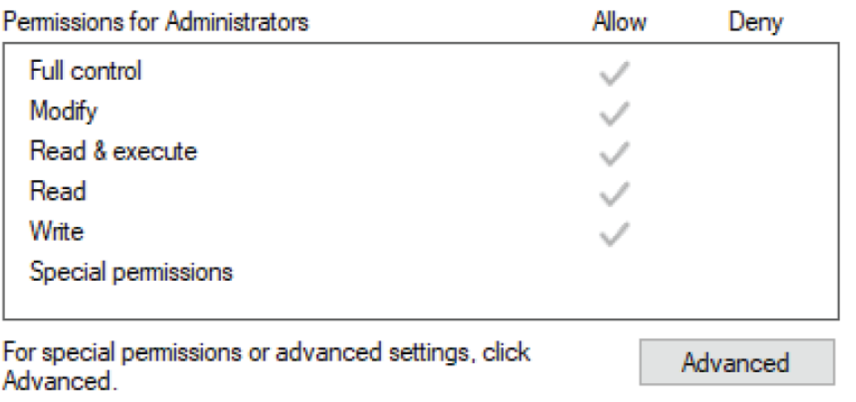
Task: Click the Permissions for Administrators label
Action: 156,22
